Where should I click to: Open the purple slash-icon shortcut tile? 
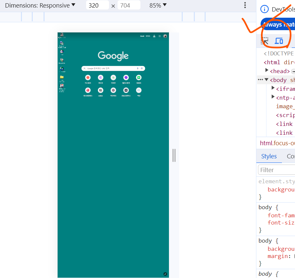126,77
